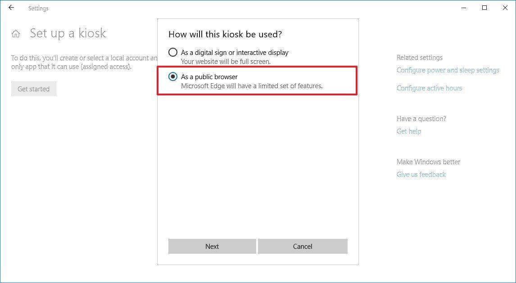Maximize the Settings window
The width and height of the screenshot is (516, 283).
484,8
